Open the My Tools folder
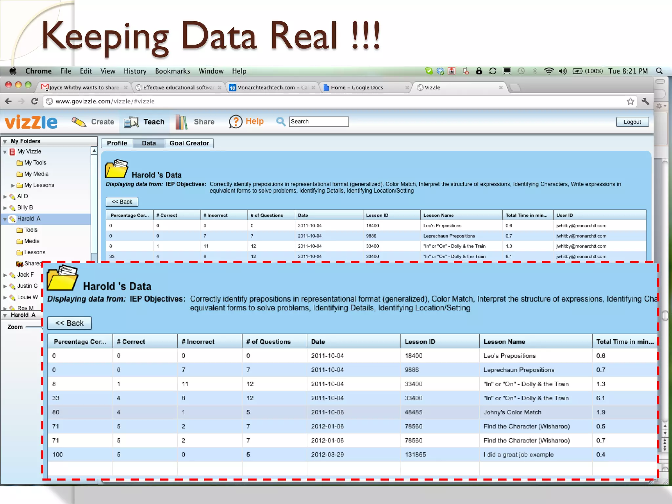Screen dimensions: 672x504 click(x=31, y=163)
